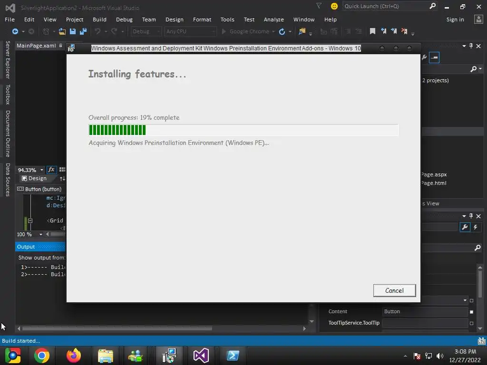Open the Toolbox side tab
This screenshot has width=487, height=365.
tap(8, 95)
